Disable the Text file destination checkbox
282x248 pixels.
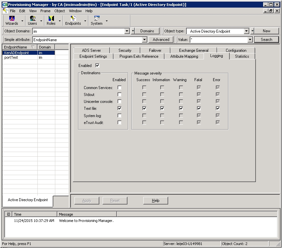point(119,108)
